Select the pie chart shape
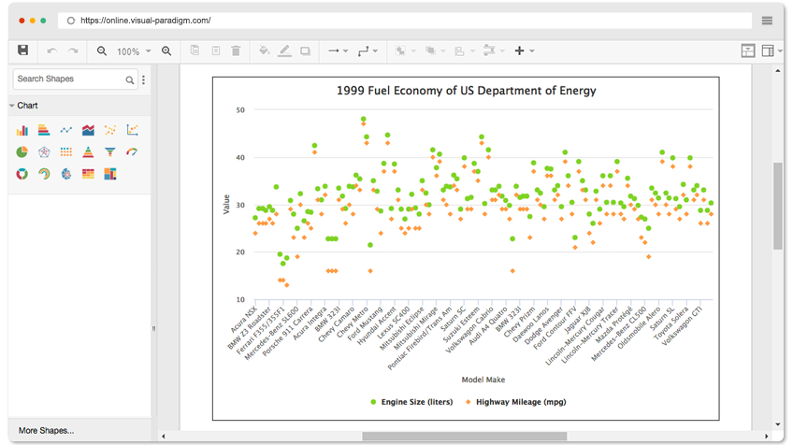The image size is (793, 445). tap(22, 152)
